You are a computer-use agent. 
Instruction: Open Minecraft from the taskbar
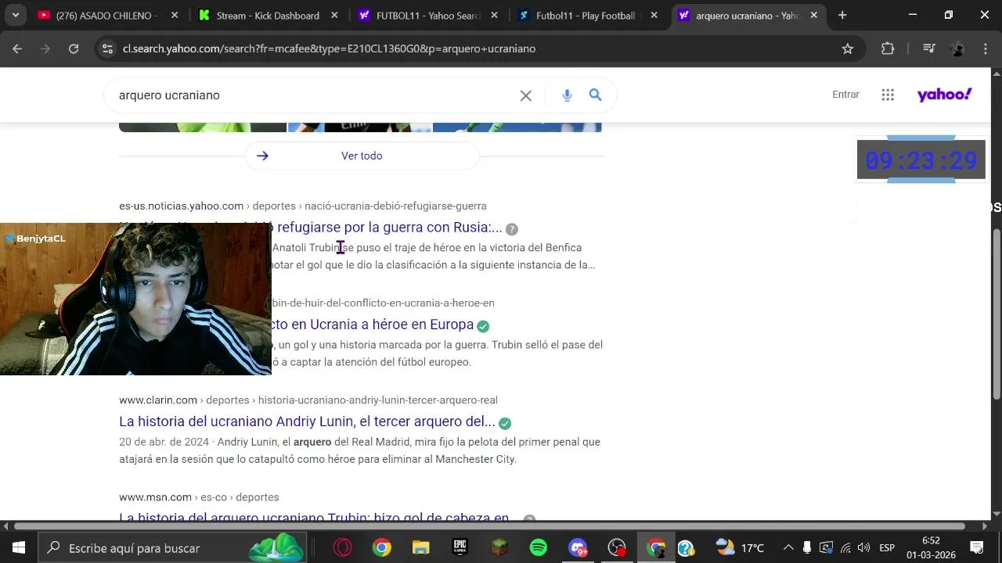point(499,548)
